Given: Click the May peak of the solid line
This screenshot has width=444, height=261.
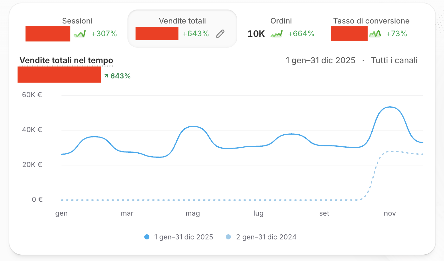Looking at the screenshot, I should (193, 126).
